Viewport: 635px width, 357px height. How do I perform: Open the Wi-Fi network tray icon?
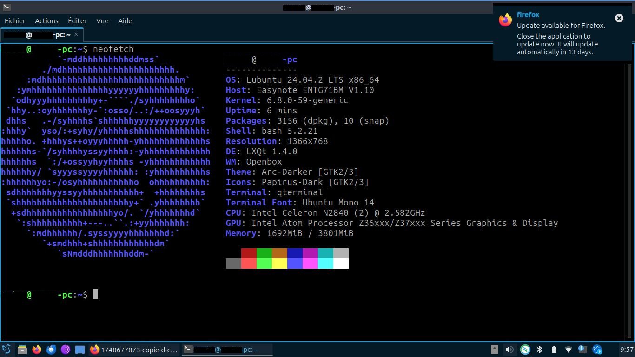click(x=568, y=350)
